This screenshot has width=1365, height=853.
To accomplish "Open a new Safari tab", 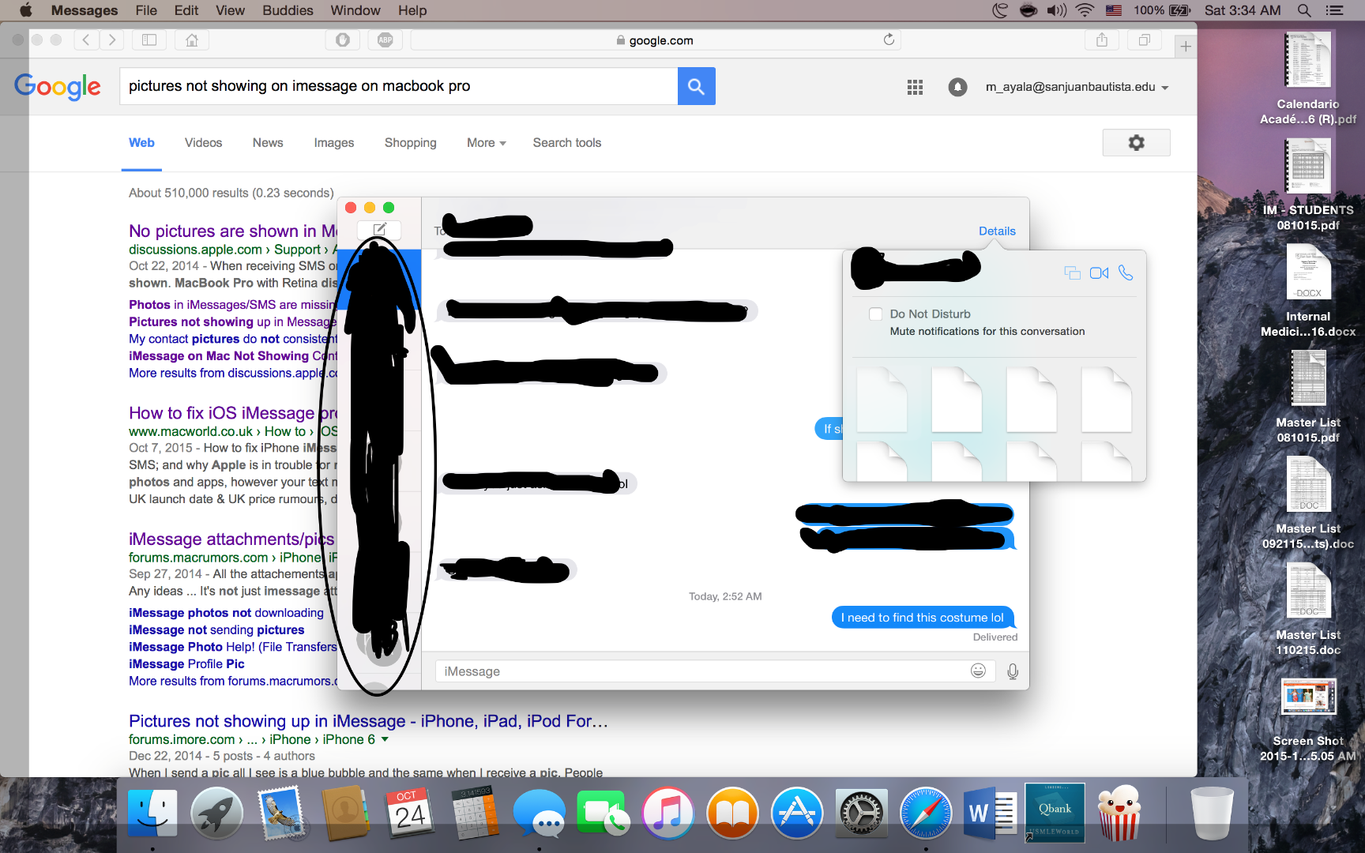I will pyautogui.click(x=1186, y=47).
